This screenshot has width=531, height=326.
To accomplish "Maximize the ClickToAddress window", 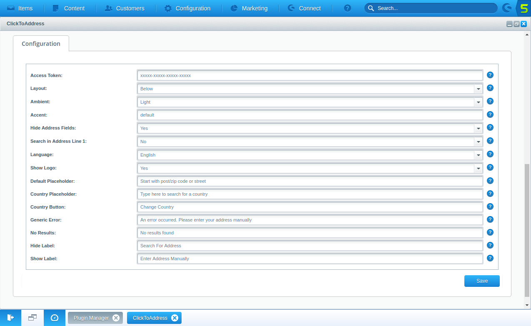I will click(516, 24).
